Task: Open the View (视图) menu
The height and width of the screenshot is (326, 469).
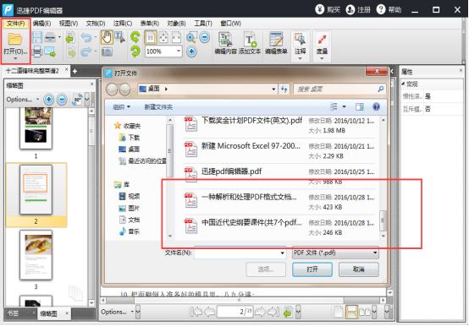Action: tap(69, 24)
